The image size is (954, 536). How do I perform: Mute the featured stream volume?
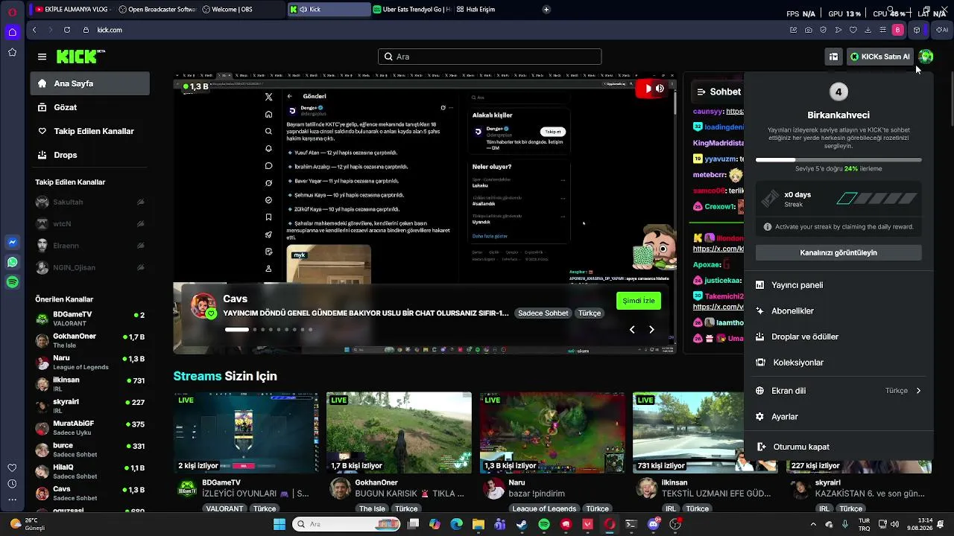tap(660, 89)
